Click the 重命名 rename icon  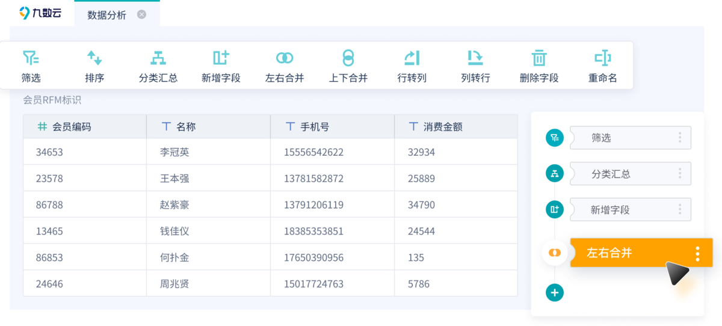pos(603,58)
